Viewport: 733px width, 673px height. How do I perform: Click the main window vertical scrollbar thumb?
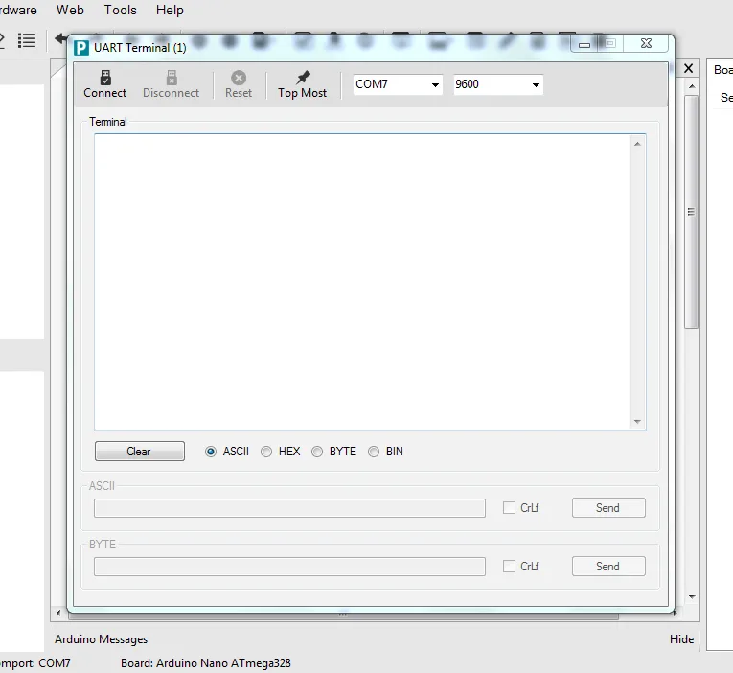click(x=692, y=212)
